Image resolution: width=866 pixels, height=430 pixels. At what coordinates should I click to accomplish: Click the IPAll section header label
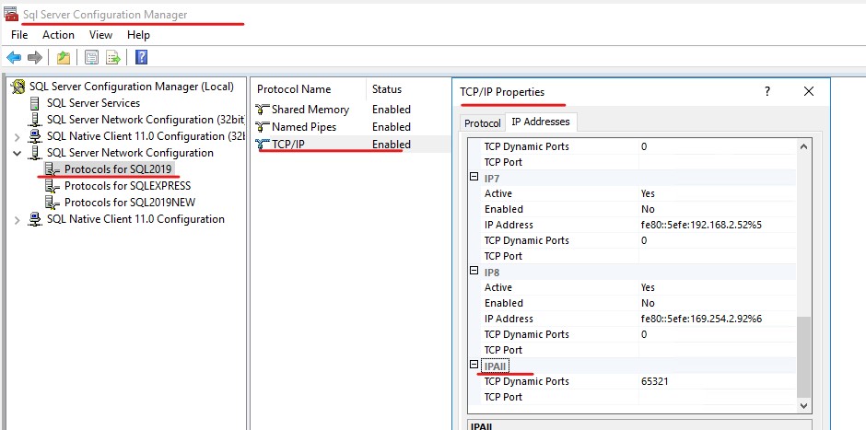tap(495, 366)
